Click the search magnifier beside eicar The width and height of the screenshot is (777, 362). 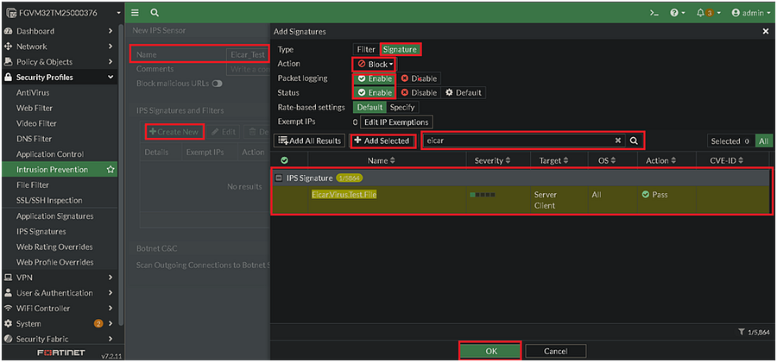634,140
